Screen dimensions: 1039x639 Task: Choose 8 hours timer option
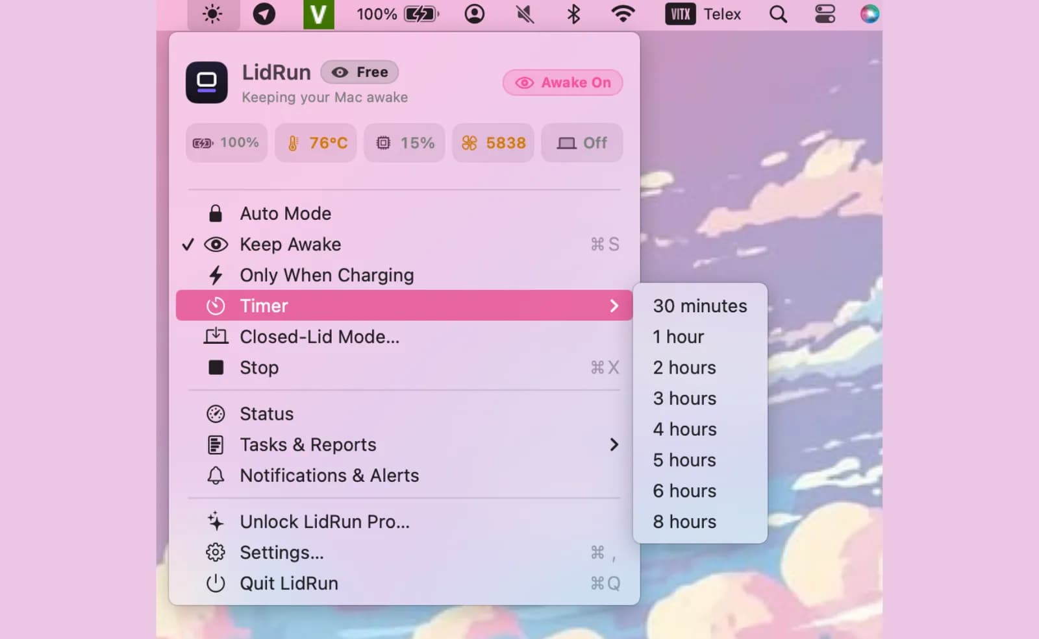click(x=700, y=522)
